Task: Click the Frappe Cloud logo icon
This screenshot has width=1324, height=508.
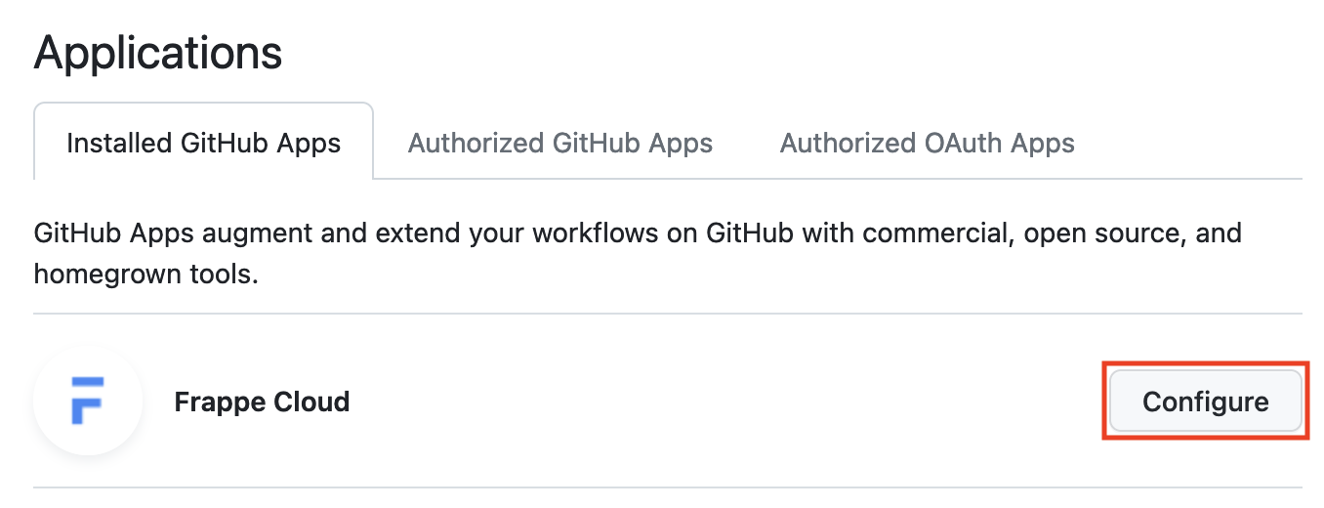Action: pos(88,402)
